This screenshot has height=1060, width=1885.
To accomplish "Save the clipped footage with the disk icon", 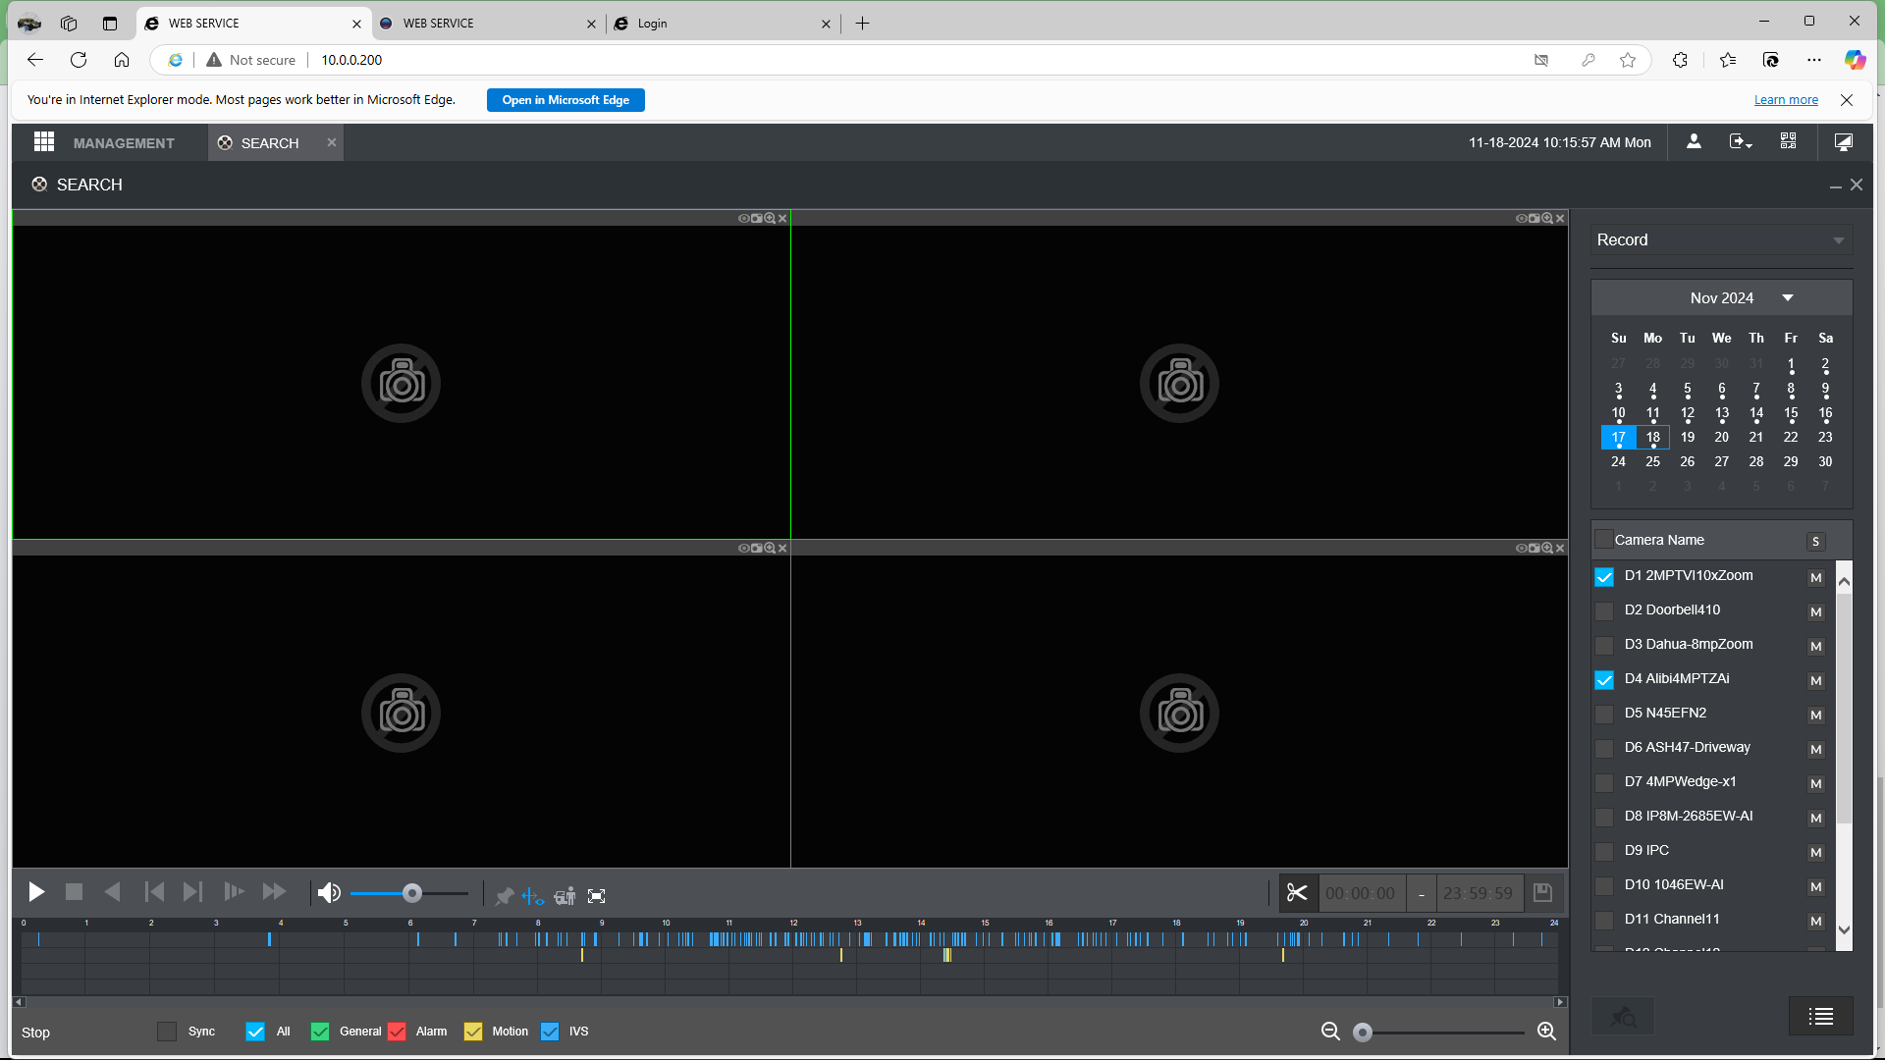I will point(1542,892).
